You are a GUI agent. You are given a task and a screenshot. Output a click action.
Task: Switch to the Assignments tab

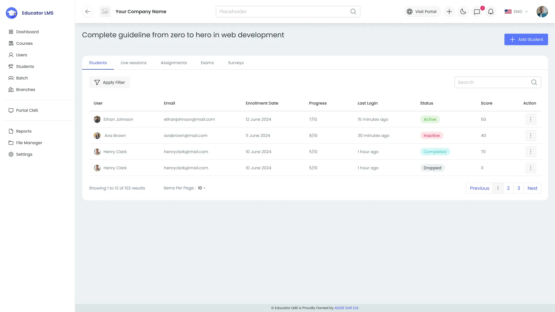[x=174, y=63]
